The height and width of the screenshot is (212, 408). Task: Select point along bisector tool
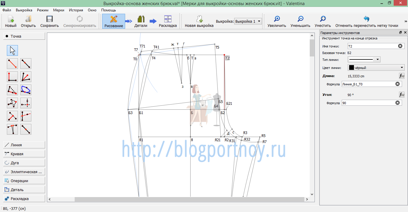point(26,77)
